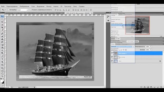Select the Hand tool
This screenshot has width=164, height=92.
click(2, 73)
